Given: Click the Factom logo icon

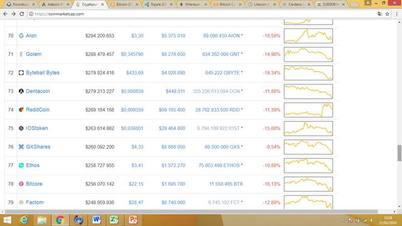Looking at the screenshot, I should (21, 202).
